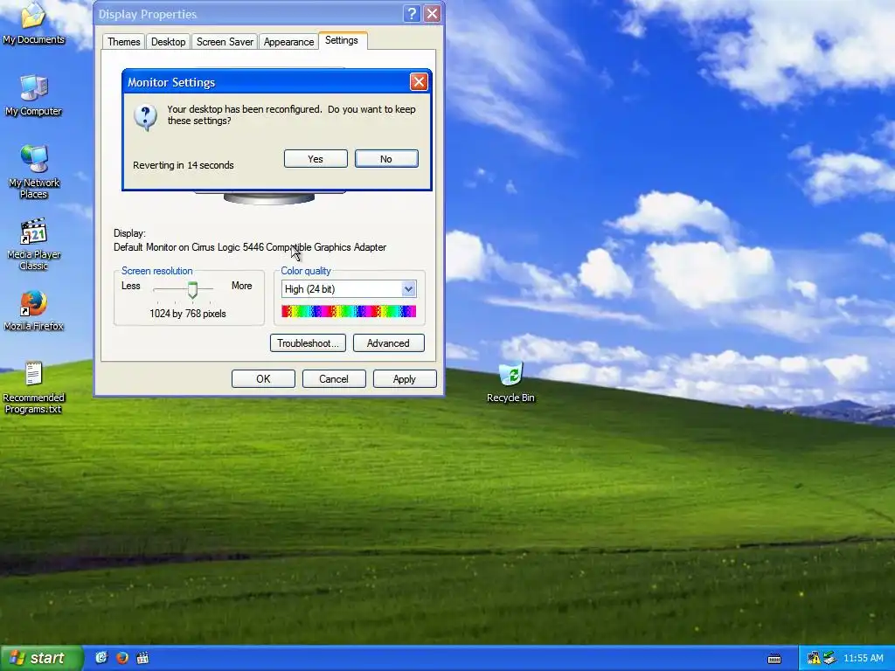
Task: Click the keyboard language bar icon
Action: coord(774,659)
